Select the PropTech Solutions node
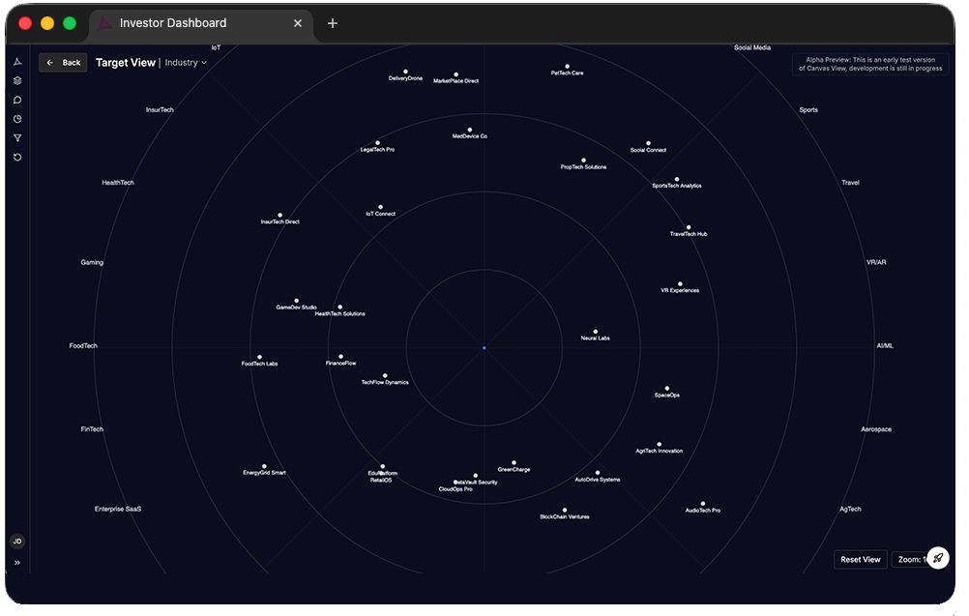The image size is (969, 616). pyautogui.click(x=583, y=160)
